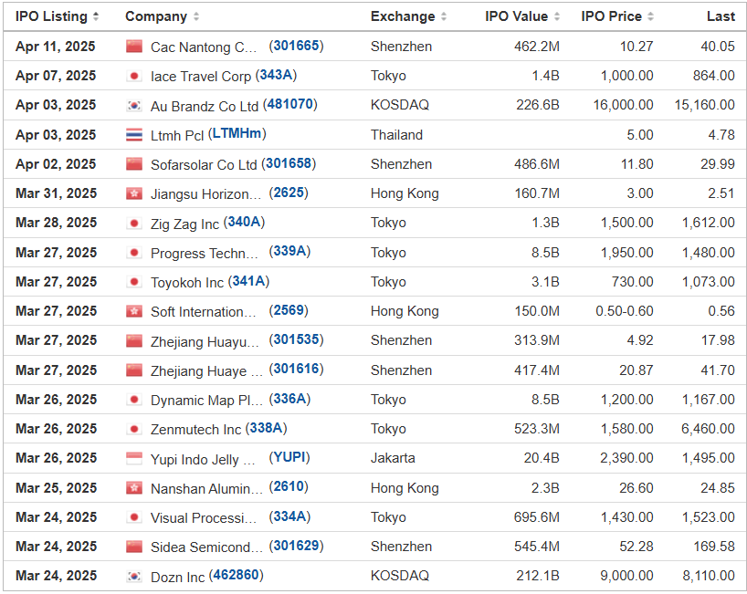The width and height of the screenshot is (747, 594).
Task: Click the Thailand flag beside Ltmh Pcl
Action: pyautogui.click(x=134, y=135)
